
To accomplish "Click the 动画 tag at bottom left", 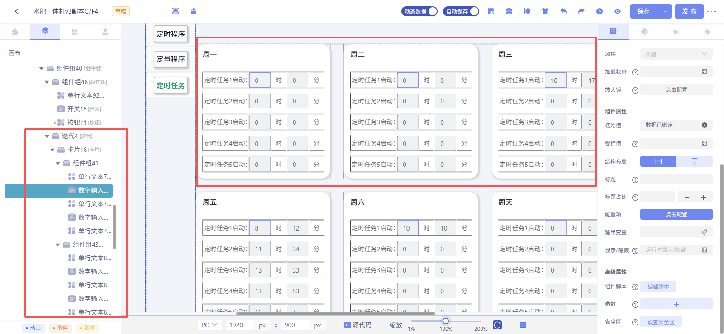I will point(33,328).
